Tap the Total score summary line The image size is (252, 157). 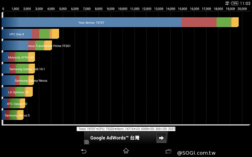(126, 129)
